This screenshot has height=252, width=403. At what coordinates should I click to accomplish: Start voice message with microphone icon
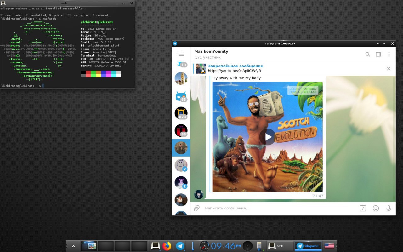389,208
